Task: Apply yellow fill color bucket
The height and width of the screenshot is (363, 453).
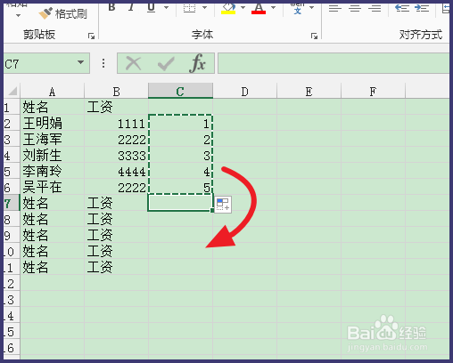Action: [228, 8]
